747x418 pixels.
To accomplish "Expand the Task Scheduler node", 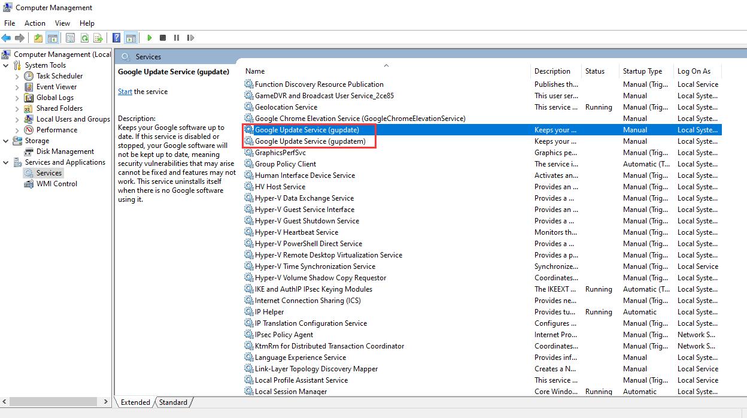I will point(17,76).
